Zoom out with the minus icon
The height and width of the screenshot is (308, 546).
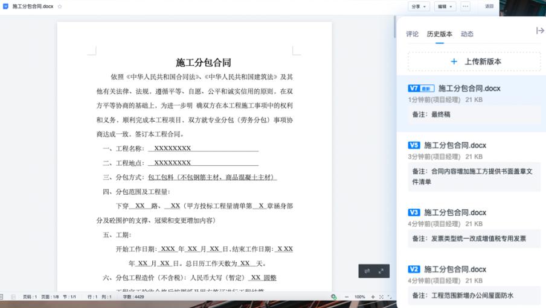pyautogui.click(x=347, y=297)
